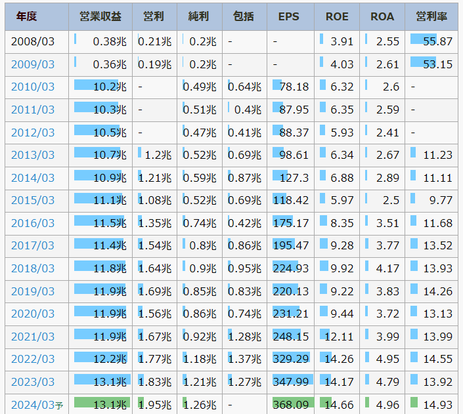Click the 年度 column header
This screenshot has height=414, width=463.
click(x=36, y=16)
